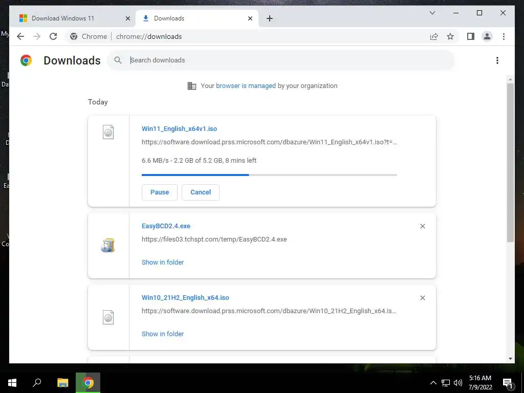Click the '6.6 MB/s - 2.2 GB' status text
Viewport: 524px width, 393px height.
coord(199,160)
